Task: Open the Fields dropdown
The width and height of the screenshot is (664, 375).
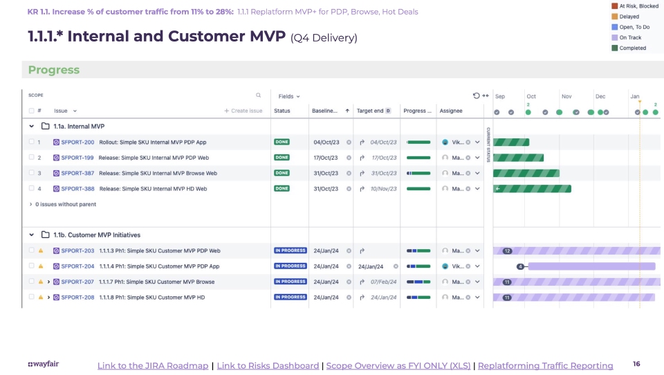Action: (289, 96)
